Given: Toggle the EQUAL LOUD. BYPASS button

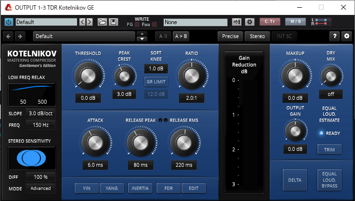Looking at the screenshot, I should click(329, 180).
